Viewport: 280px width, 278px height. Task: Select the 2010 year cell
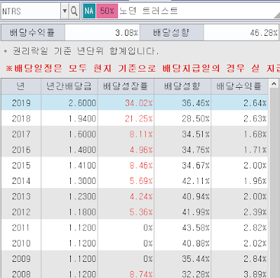click(x=21, y=243)
